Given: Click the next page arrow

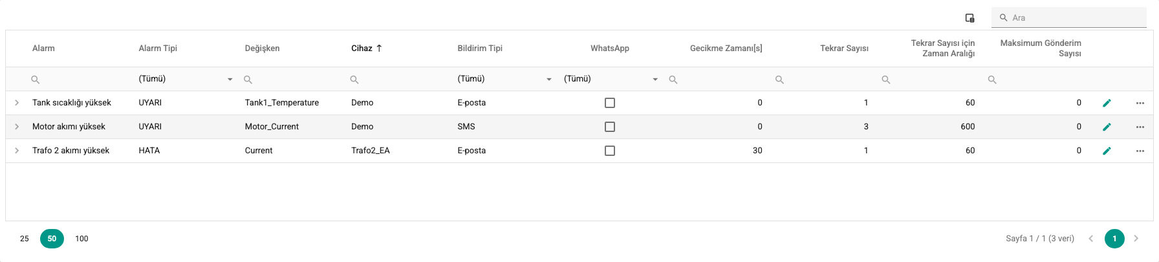Looking at the screenshot, I should (x=1136, y=239).
